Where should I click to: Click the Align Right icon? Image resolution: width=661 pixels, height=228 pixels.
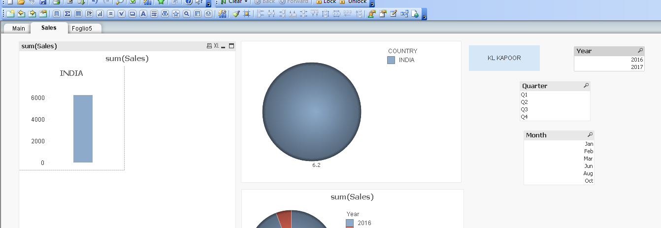point(282,14)
